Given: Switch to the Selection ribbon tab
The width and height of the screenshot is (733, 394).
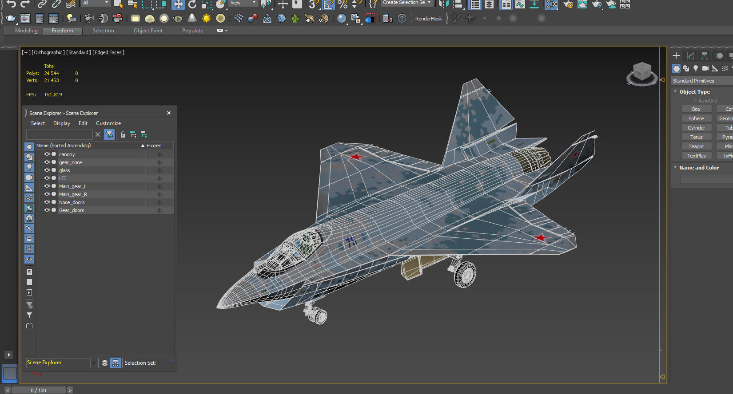Looking at the screenshot, I should tap(103, 31).
